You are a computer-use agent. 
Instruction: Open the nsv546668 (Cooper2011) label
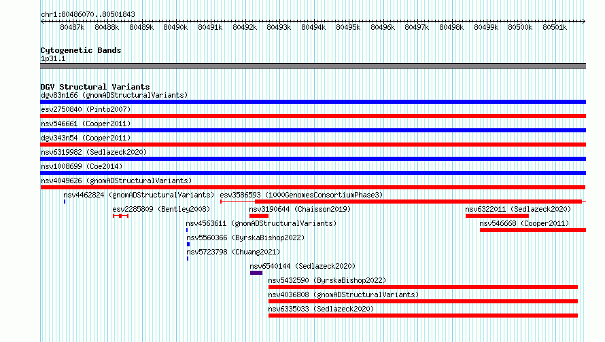click(524, 223)
